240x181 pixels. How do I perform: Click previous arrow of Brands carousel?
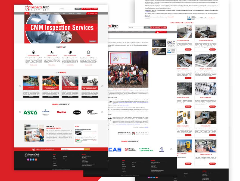(20, 112)
